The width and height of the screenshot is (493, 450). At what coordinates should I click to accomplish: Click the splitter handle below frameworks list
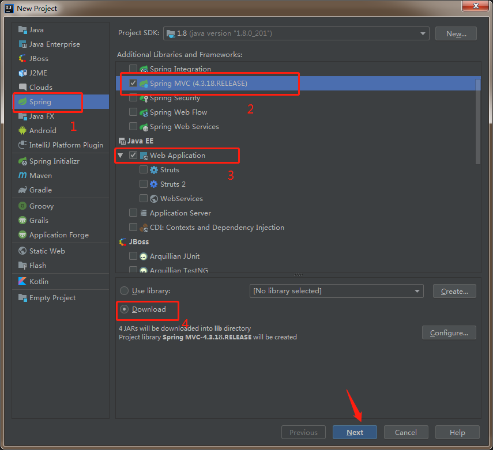point(298,275)
